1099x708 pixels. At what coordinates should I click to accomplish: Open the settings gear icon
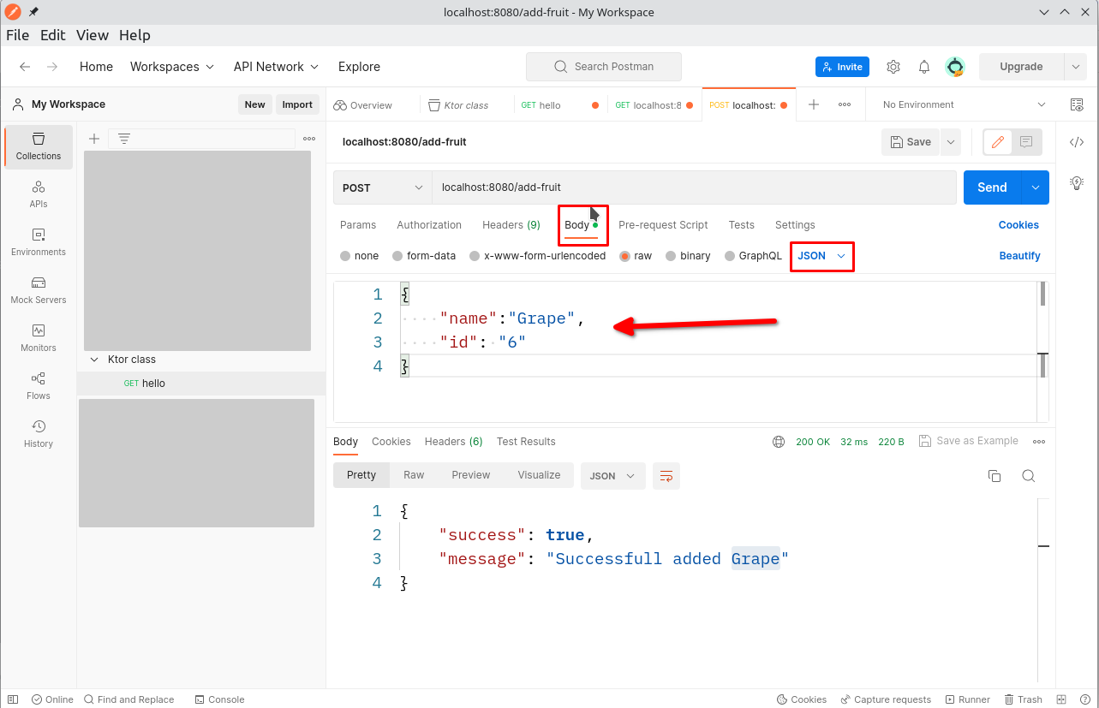893,67
